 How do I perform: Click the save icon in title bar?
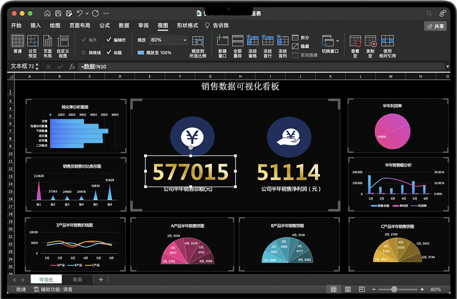click(x=58, y=13)
